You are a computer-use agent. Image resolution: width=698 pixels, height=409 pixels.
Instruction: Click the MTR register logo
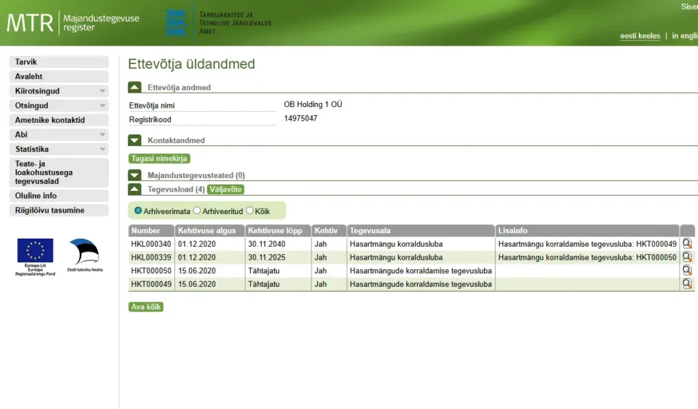coord(73,22)
